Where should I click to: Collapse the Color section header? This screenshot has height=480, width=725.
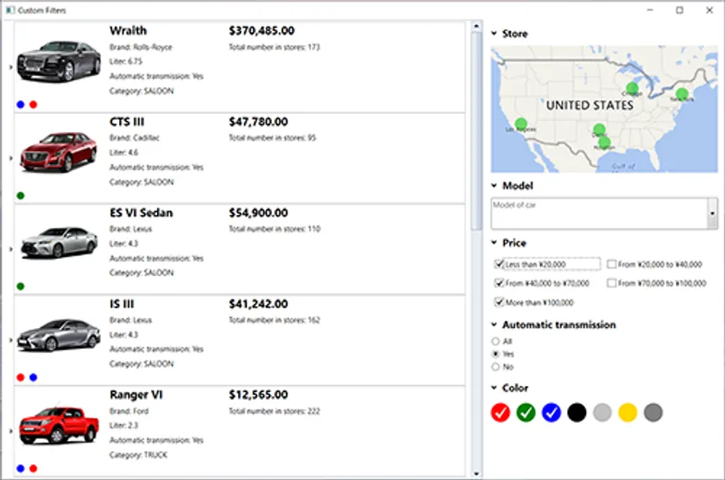point(494,388)
